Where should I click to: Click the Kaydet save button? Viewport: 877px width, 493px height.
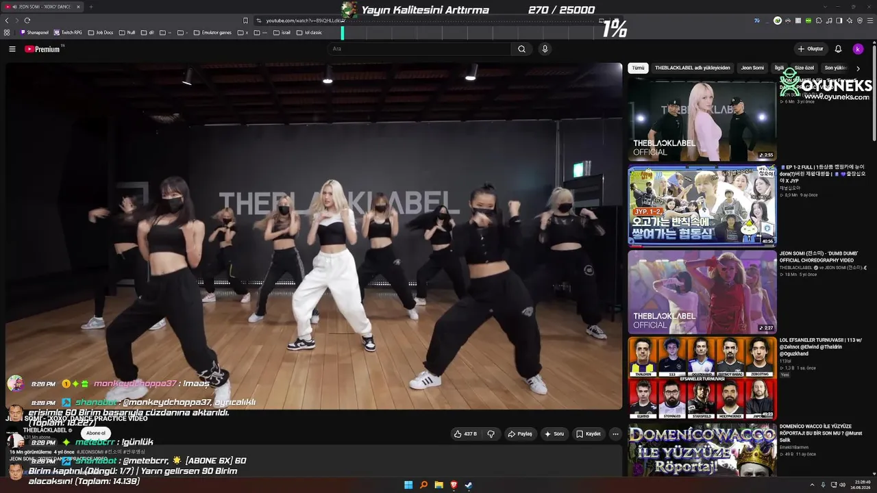[589, 433]
